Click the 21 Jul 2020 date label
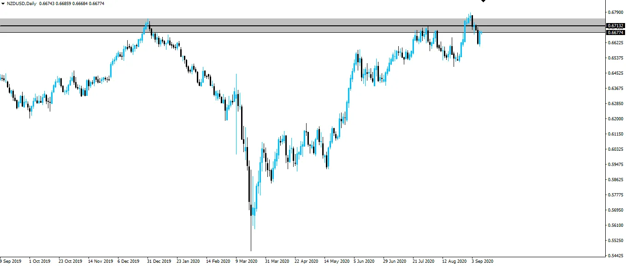This screenshot has height=266, width=626. click(424, 261)
